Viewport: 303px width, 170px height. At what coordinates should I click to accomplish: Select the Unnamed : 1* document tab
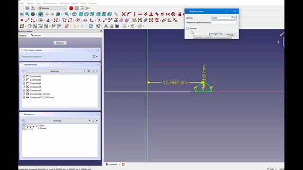pyautogui.click(x=115, y=164)
